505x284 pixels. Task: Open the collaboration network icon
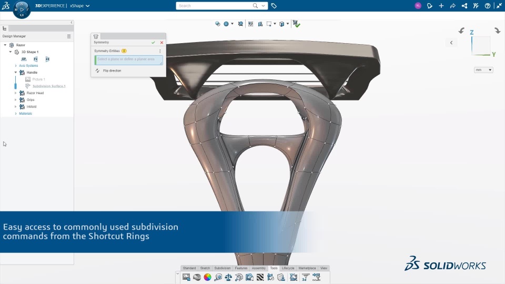pyautogui.click(x=464, y=5)
